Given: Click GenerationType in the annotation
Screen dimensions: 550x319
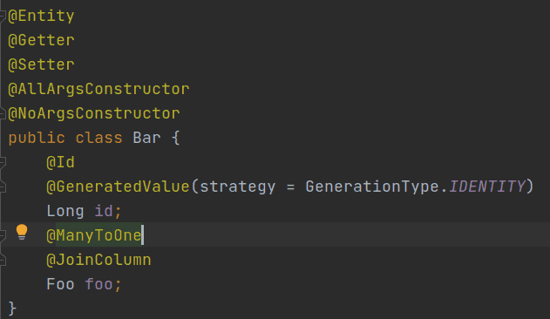Looking at the screenshot, I should click(372, 187).
